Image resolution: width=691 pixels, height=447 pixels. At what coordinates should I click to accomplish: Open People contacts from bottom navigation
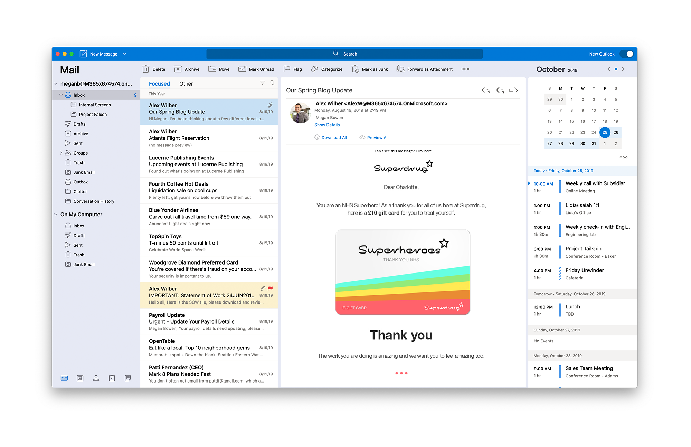pos(96,378)
